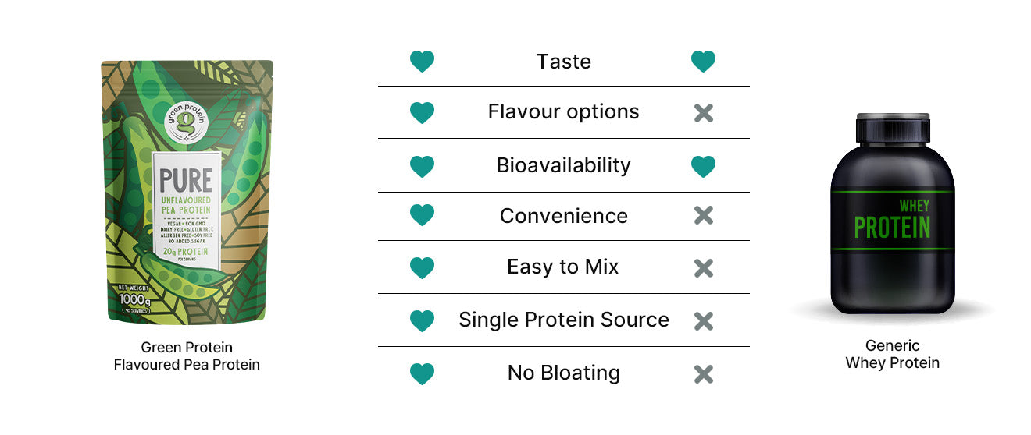Screen dimensions: 1031x435
Task: Click the Green Protein heart beside Taste
Action: [x=422, y=62]
